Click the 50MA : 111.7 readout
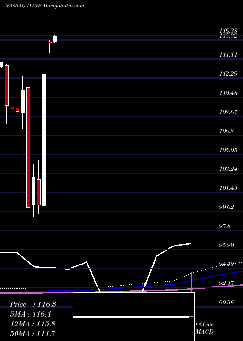Image resolution: width=243 pixels, height=341 pixels. (x=33, y=333)
